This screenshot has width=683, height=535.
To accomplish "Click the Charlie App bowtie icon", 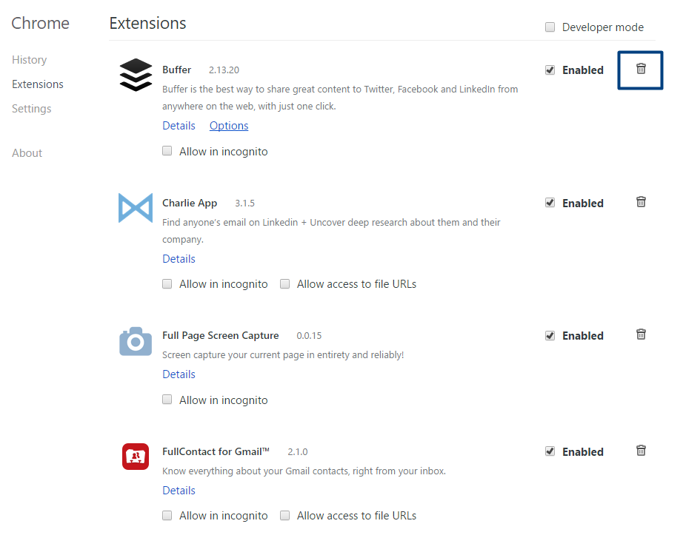I will [x=136, y=208].
